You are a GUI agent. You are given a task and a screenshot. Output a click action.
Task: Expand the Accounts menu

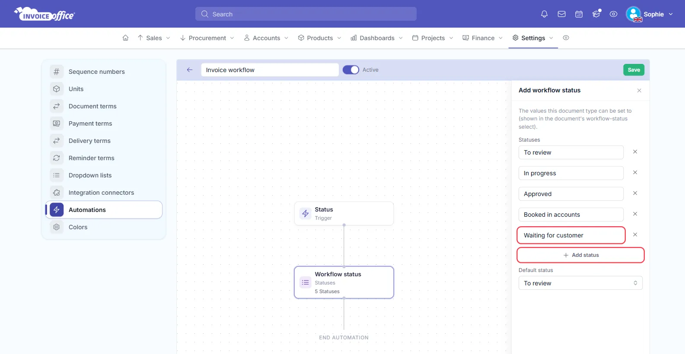[266, 38]
